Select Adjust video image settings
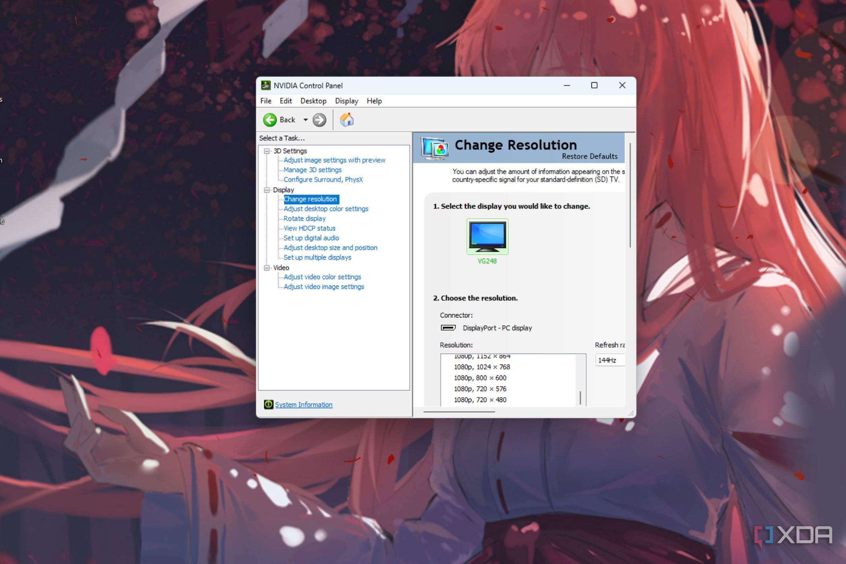 click(324, 286)
